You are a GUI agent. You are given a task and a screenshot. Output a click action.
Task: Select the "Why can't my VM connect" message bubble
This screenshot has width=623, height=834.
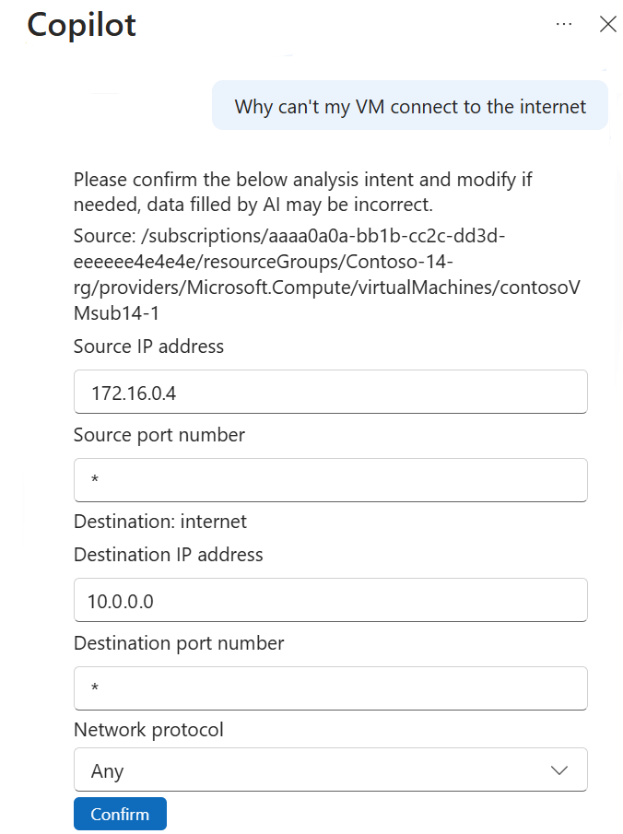pos(410,106)
